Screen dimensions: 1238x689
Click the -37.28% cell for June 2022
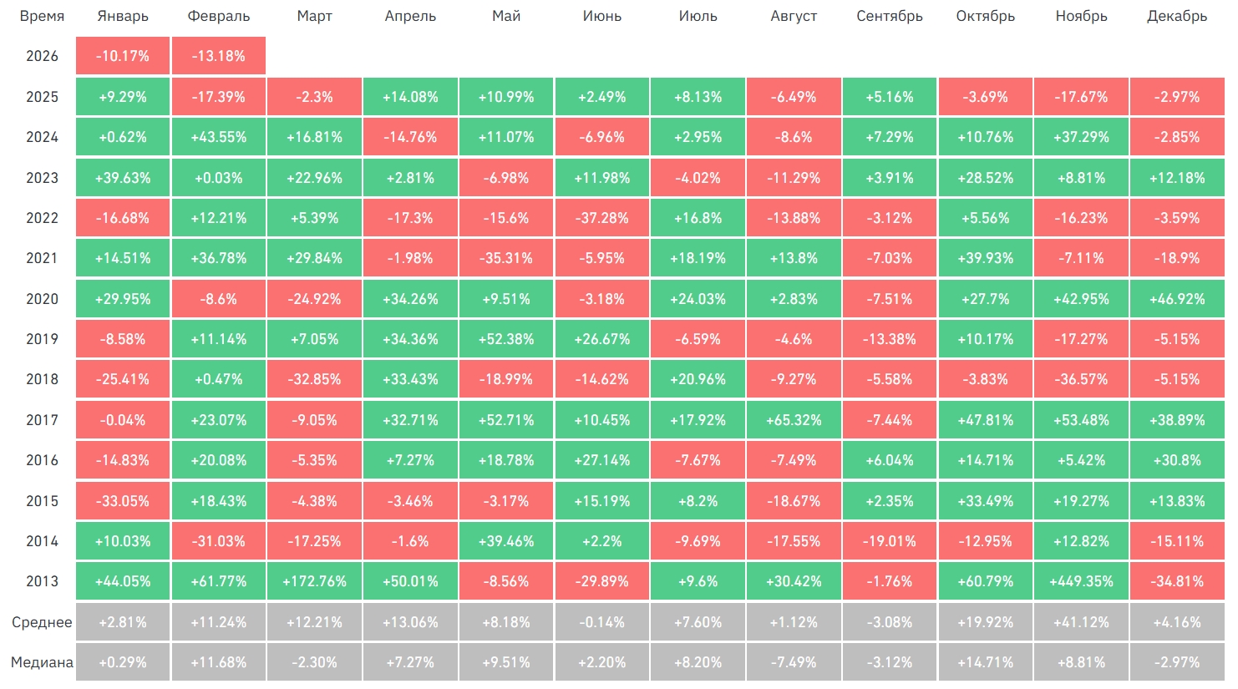[602, 218]
